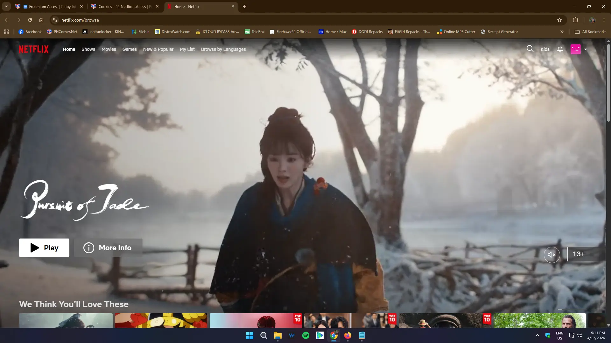
Task: Open the PHCorner.Net bookmark
Action: tap(62, 32)
